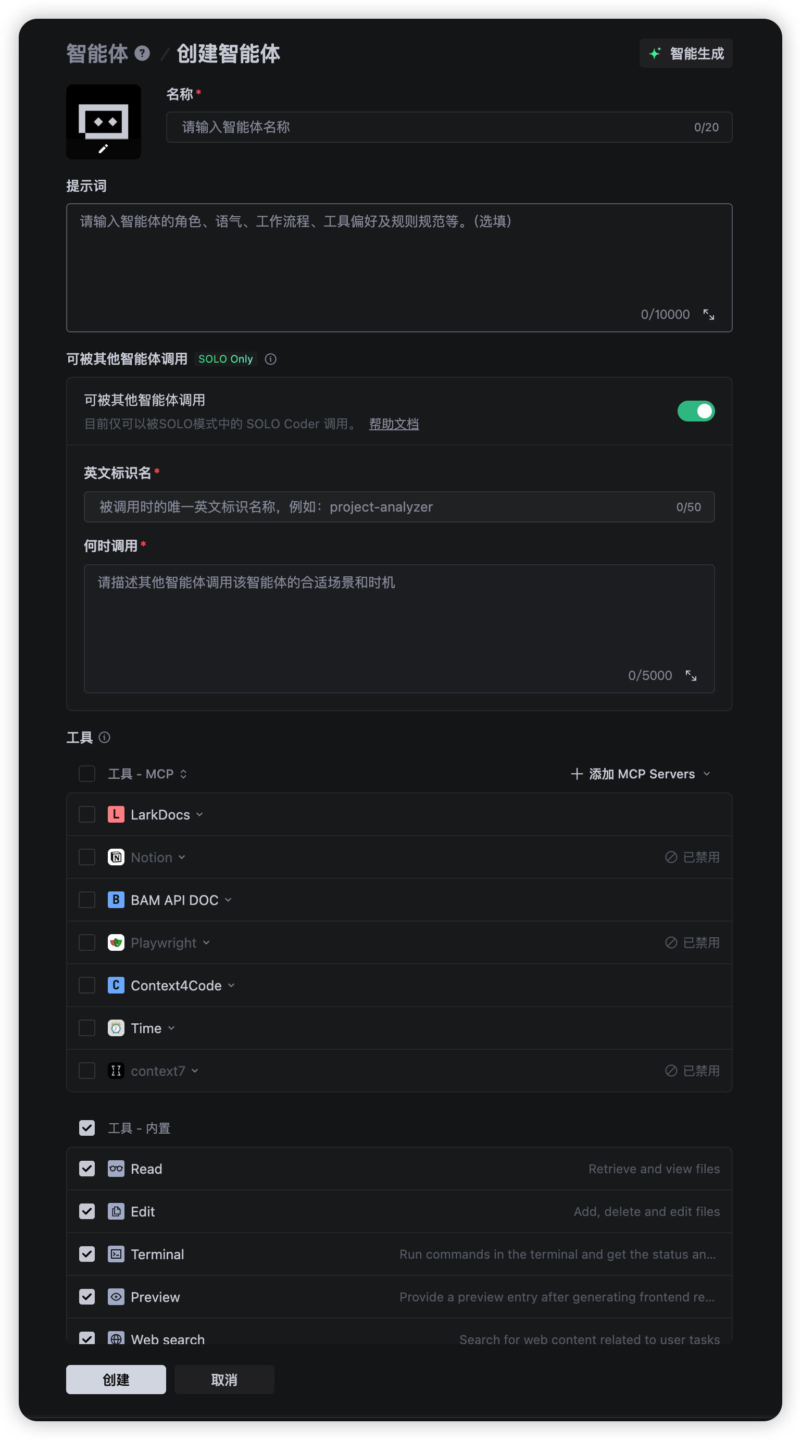Click the SOLO Only badge
The image size is (801, 1440).
(226, 359)
